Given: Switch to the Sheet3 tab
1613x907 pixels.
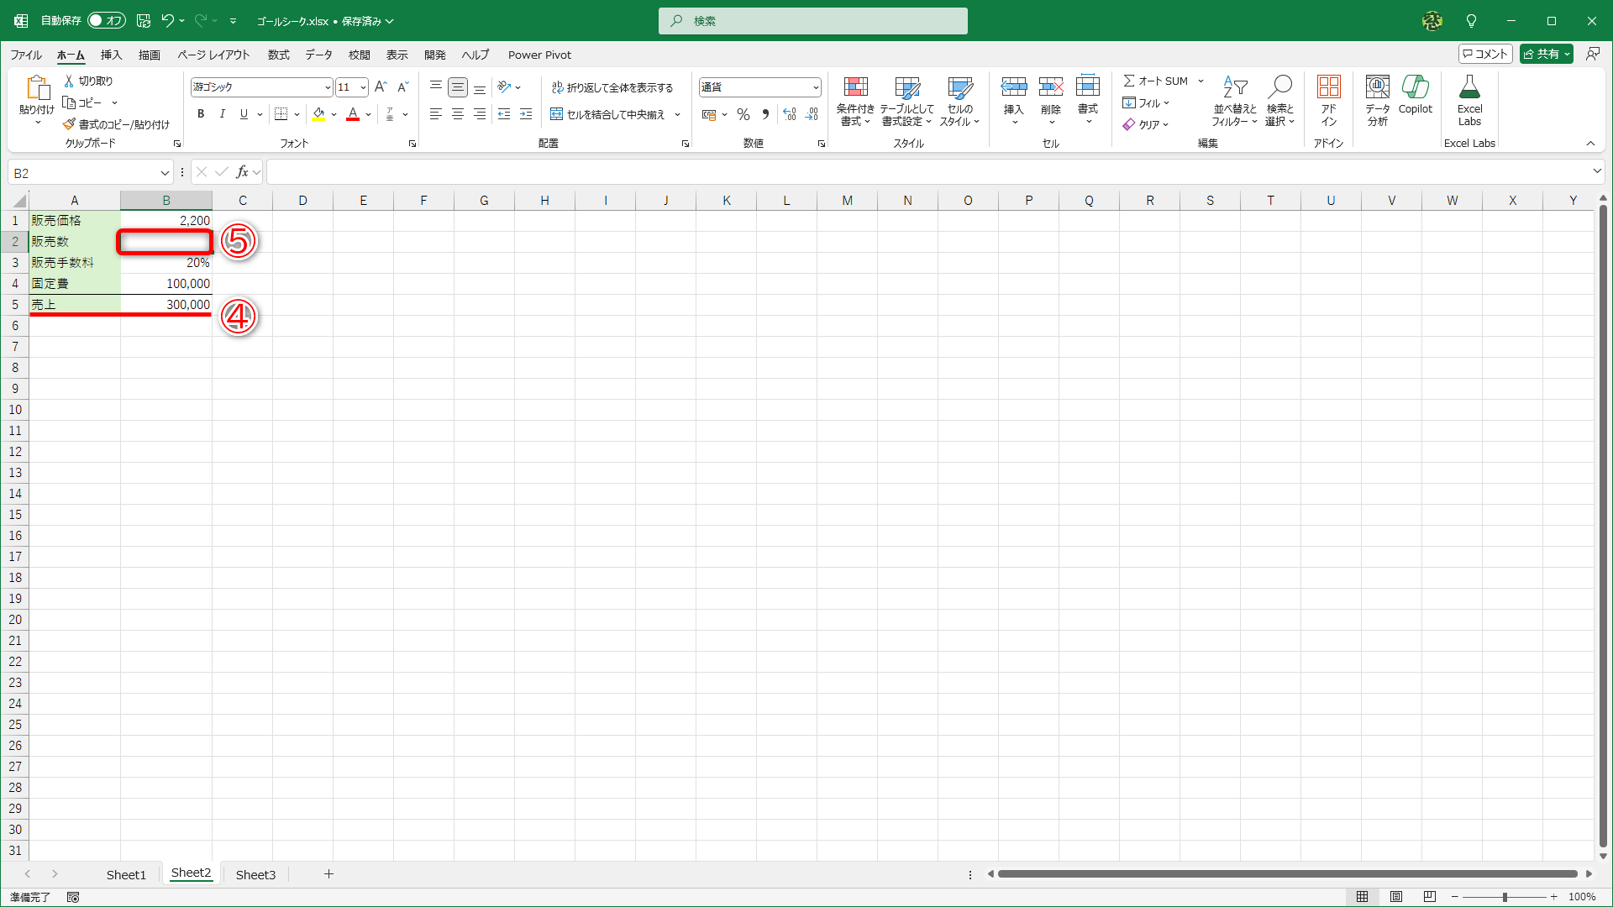Looking at the screenshot, I should (255, 874).
